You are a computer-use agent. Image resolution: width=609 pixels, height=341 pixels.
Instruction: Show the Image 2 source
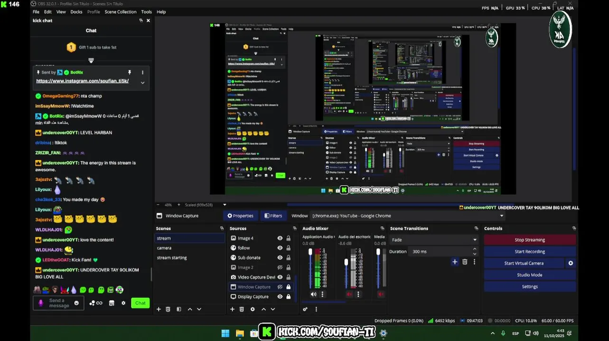tap(280, 268)
